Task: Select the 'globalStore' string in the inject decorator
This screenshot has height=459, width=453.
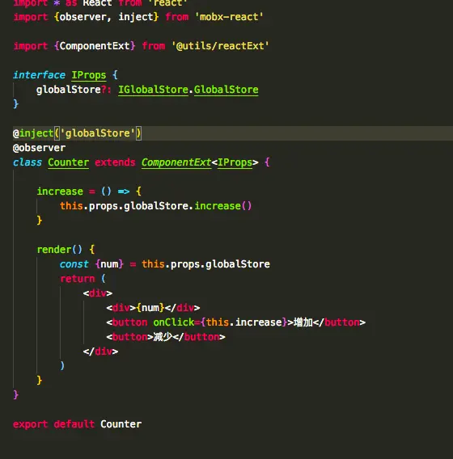Action: (97, 133)
